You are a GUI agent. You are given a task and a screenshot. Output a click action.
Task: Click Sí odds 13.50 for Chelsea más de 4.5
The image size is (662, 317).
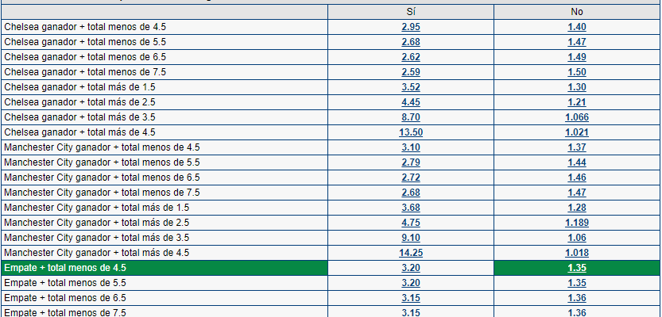(x=410, y=132)
